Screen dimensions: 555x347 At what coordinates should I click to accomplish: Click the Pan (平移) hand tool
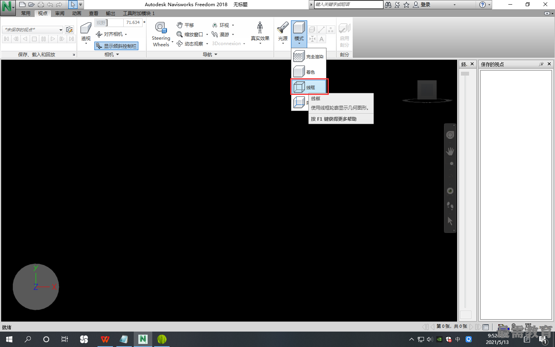pos(185,25)
